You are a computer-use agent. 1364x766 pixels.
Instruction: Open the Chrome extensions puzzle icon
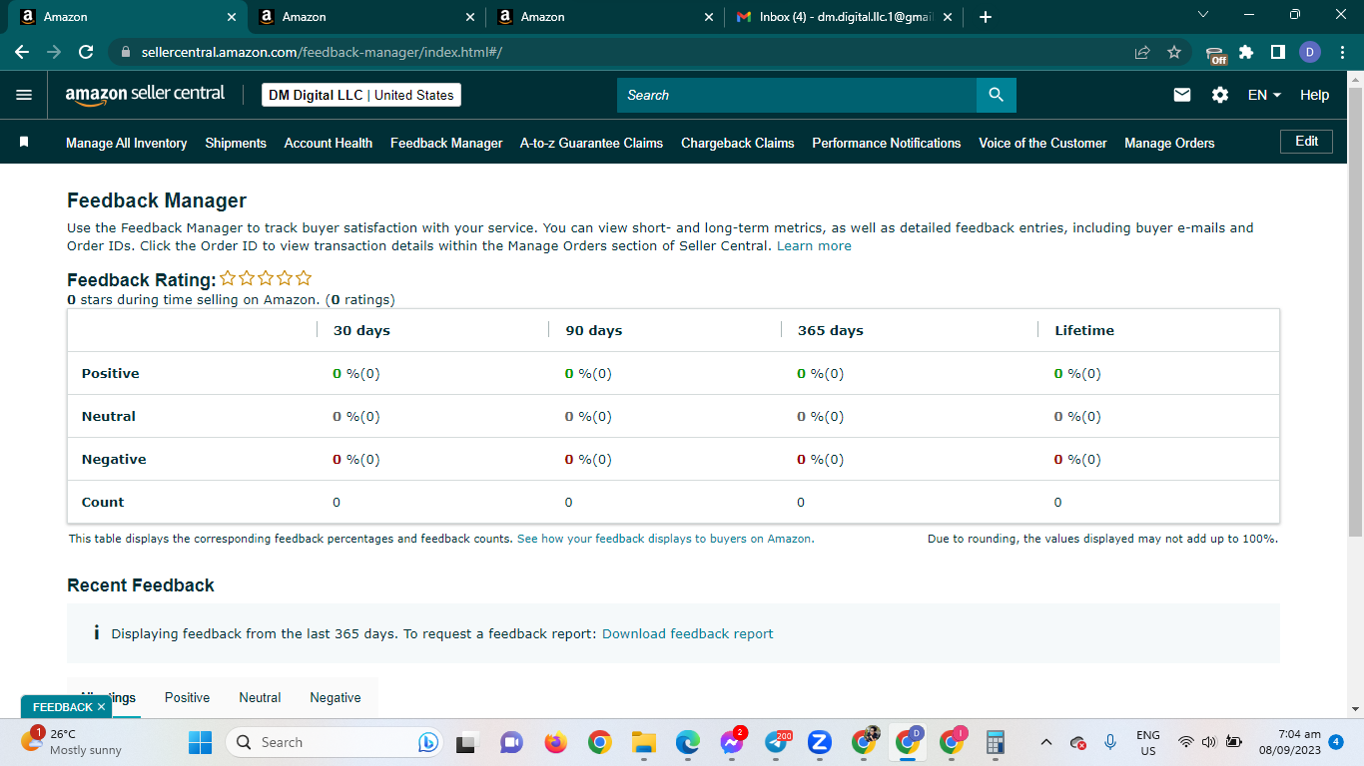[x=1246, y=52]
